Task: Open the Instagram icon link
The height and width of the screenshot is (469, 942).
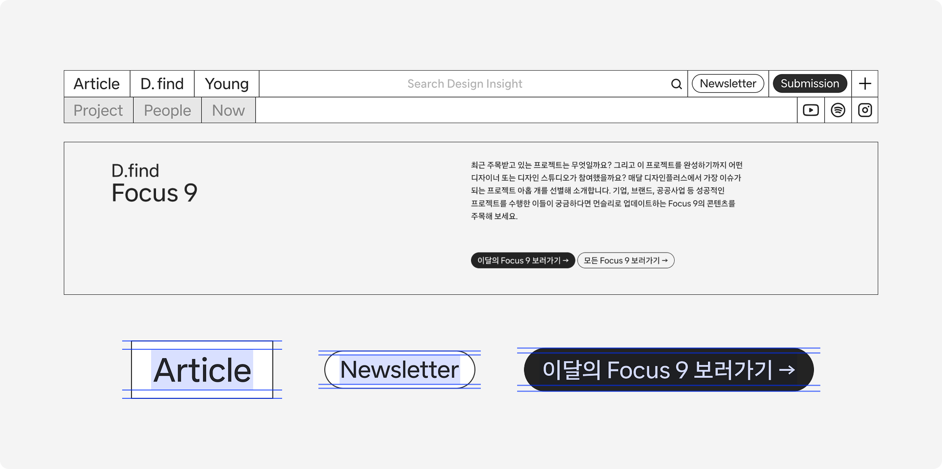Action: (864, 110)
